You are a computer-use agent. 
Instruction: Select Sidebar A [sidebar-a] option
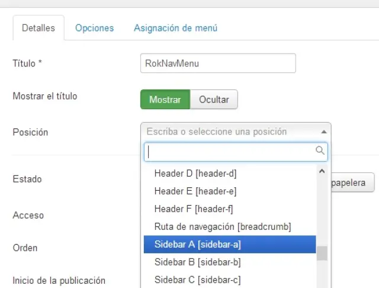[197, 244]
